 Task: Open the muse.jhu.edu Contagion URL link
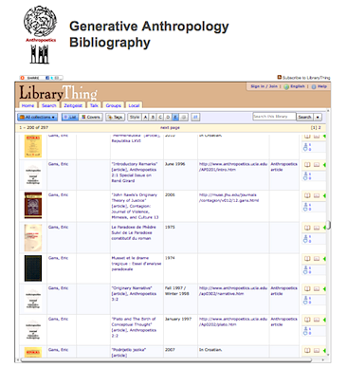tap(229, 197)
